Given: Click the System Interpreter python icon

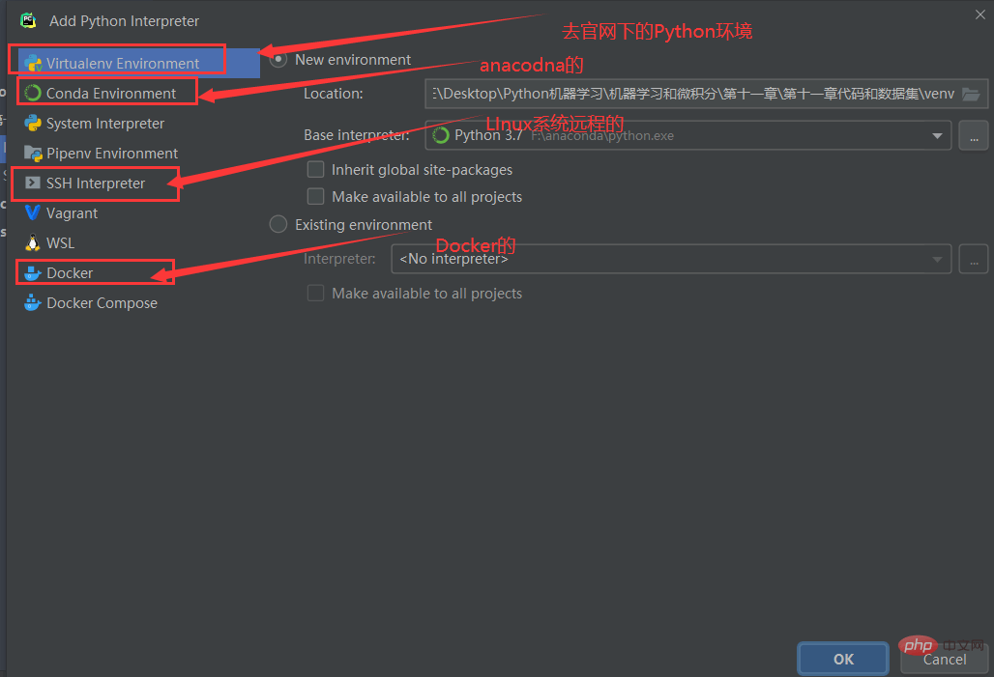Looking at the screenshot, I should tap(33, 123).
